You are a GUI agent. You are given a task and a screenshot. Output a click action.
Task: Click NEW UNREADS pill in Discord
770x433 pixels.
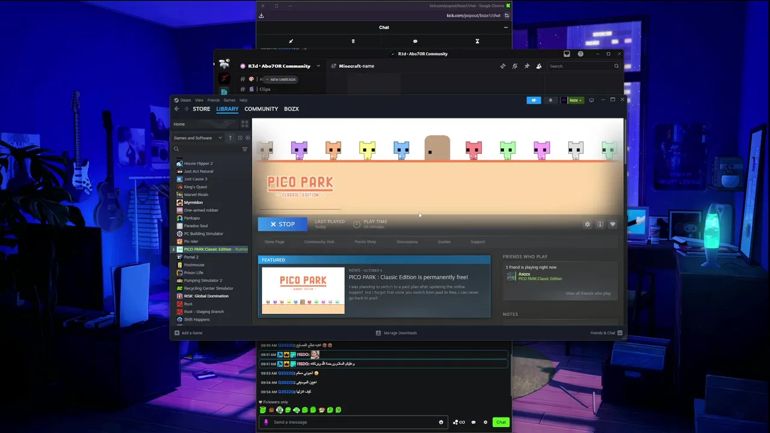[x=280, y=79]
